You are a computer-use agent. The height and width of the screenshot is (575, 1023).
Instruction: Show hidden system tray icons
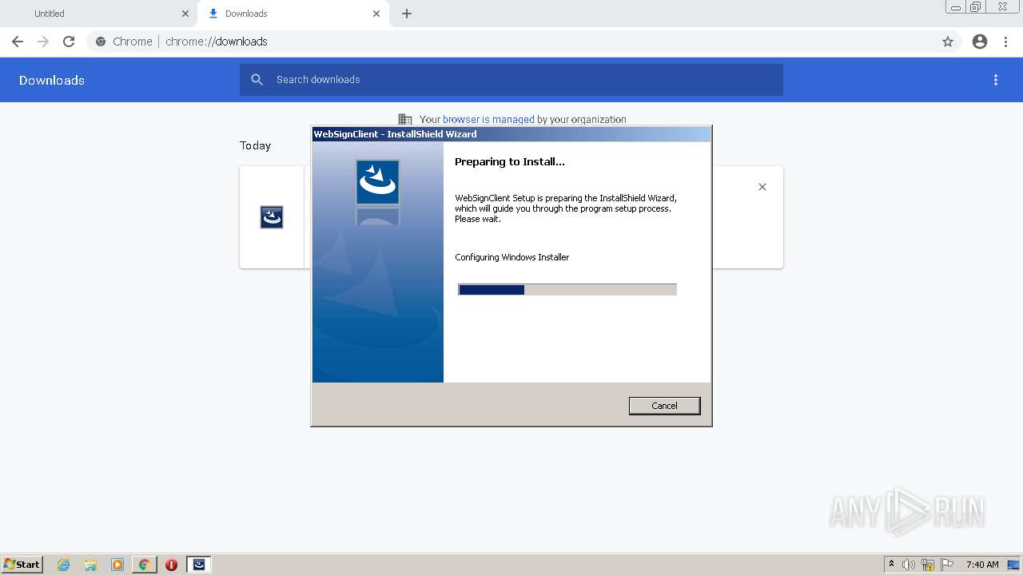tap(891, 565)
